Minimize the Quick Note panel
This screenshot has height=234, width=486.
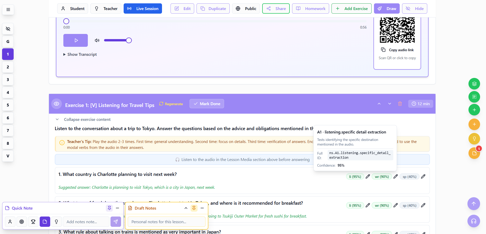[x=117, y=208]
